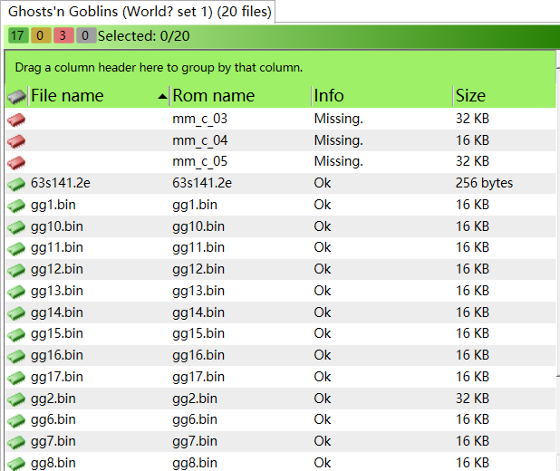Click the File name sort arrow
This screenshot has width=560, height=471.
click(162, 96)
